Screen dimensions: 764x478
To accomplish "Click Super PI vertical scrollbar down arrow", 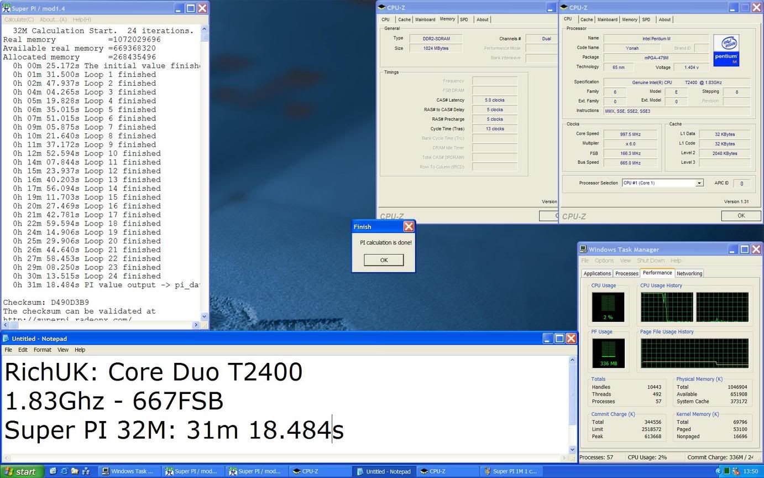I will pyautogui.click(x=205, y=316).
